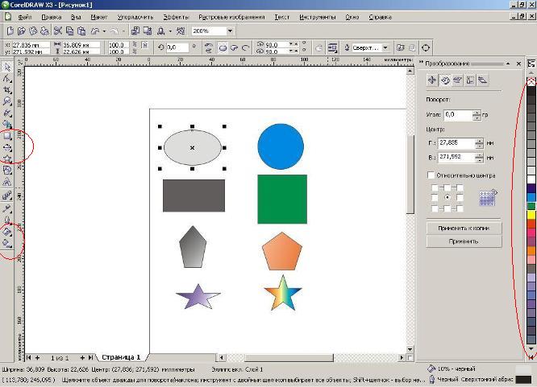Open the Fill bucket tool

point(6,232)
